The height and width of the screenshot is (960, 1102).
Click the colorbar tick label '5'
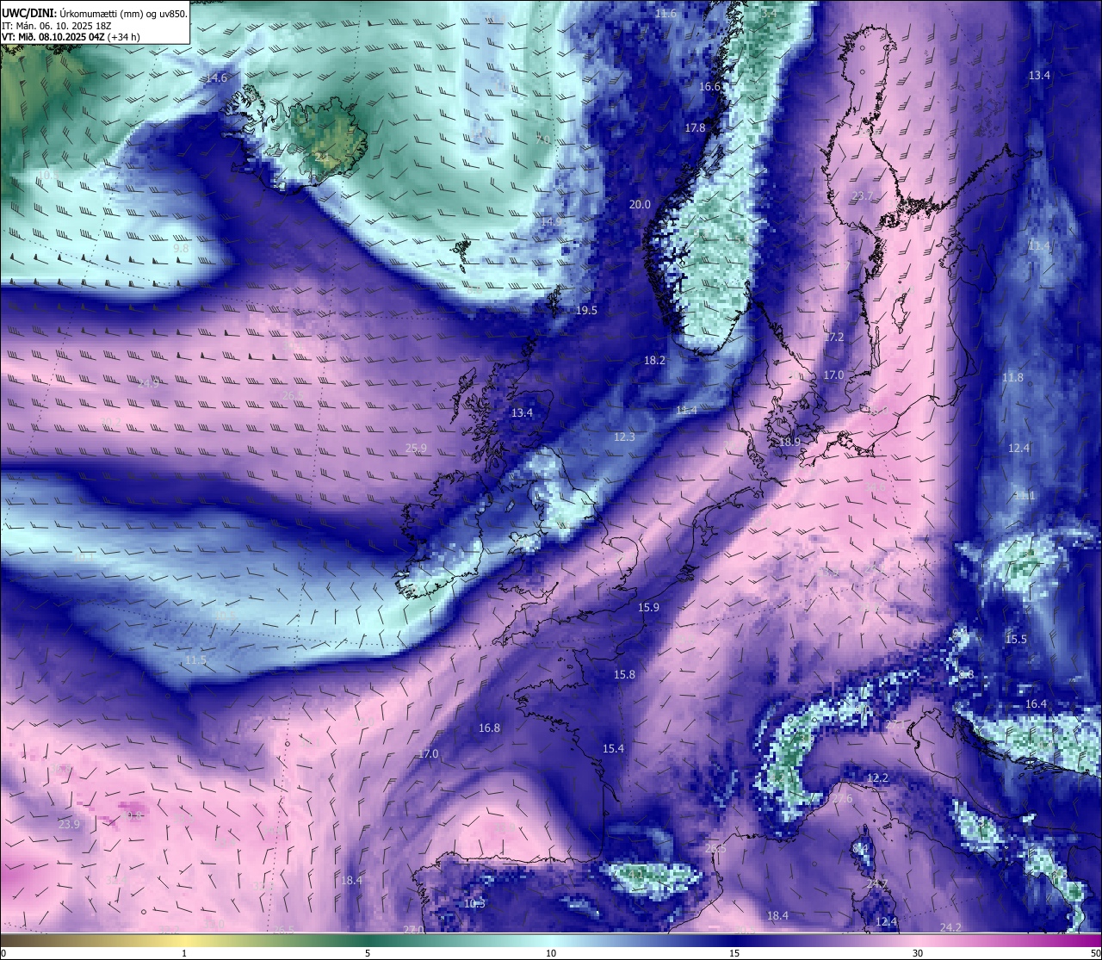click(368, 953)
